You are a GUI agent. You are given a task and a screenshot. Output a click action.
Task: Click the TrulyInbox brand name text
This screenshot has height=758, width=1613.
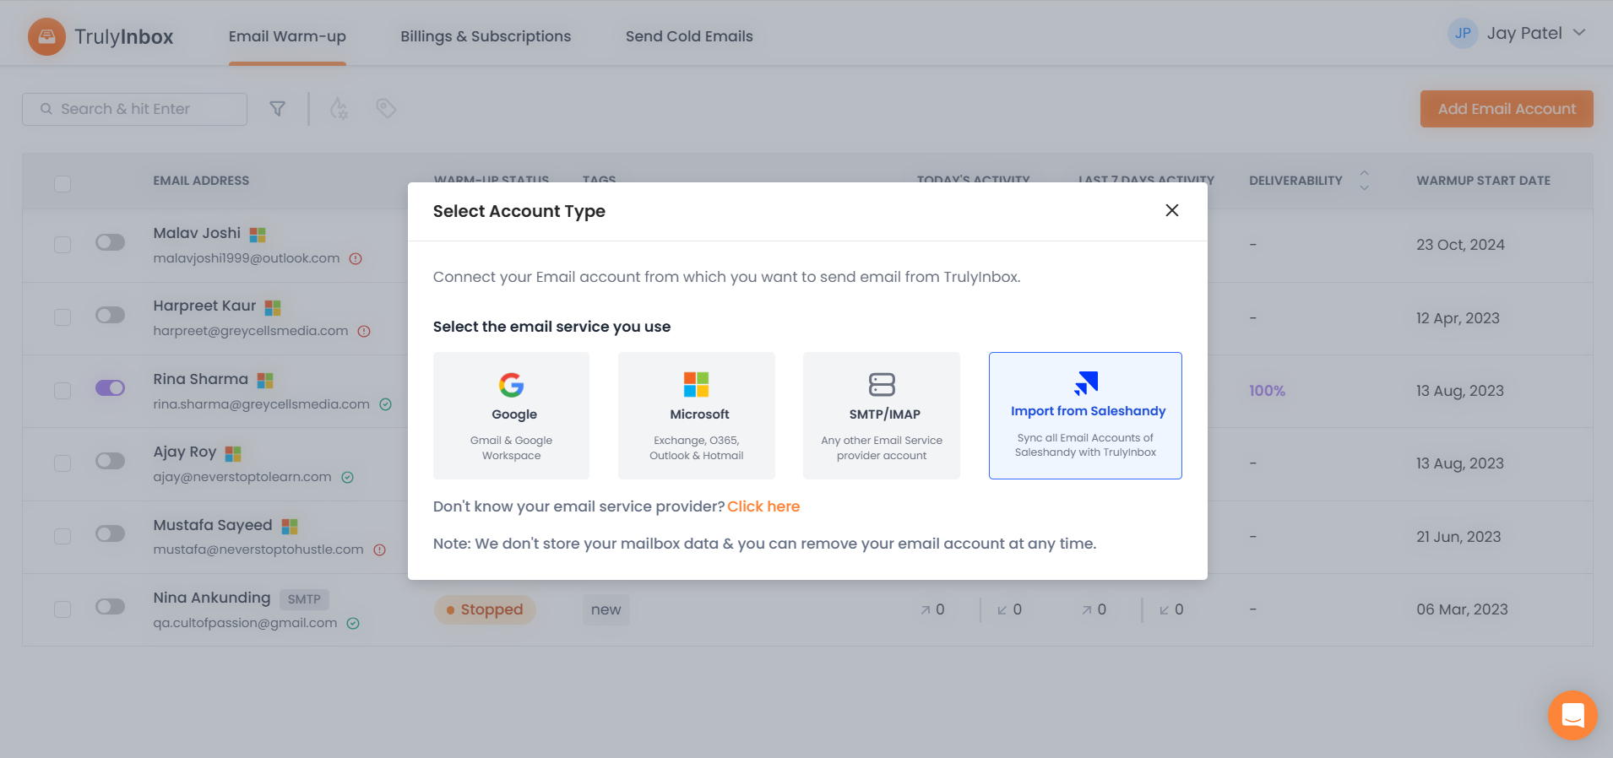(123, 37)
